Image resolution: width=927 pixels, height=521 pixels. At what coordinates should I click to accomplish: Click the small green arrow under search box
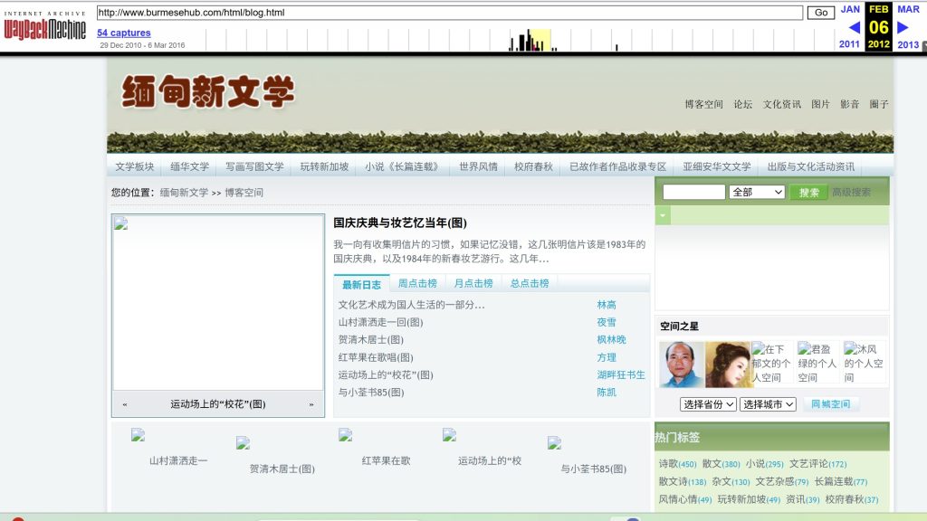click(663, 215)
